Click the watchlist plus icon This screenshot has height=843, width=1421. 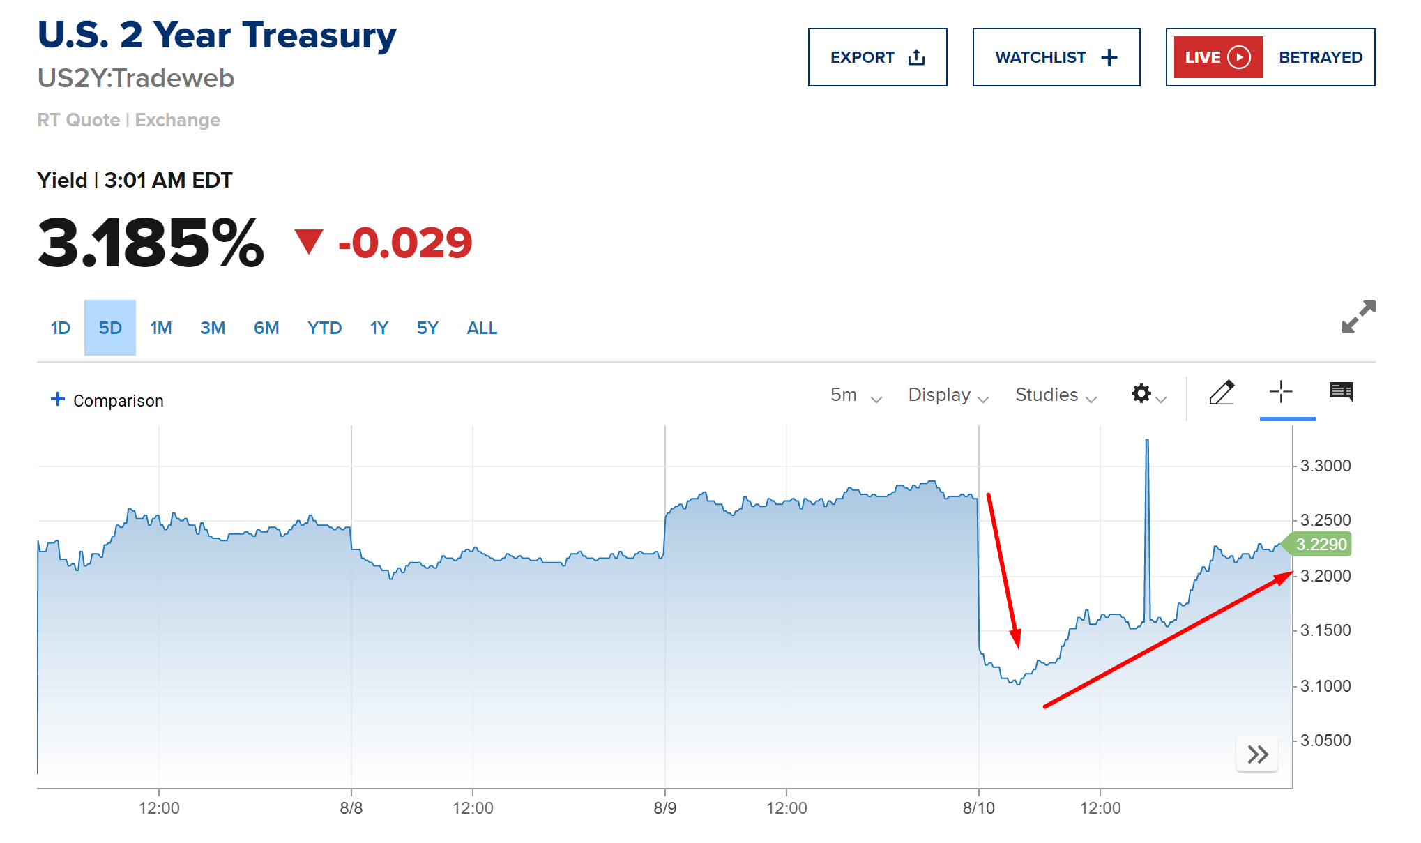click(x=1109, y=57)
